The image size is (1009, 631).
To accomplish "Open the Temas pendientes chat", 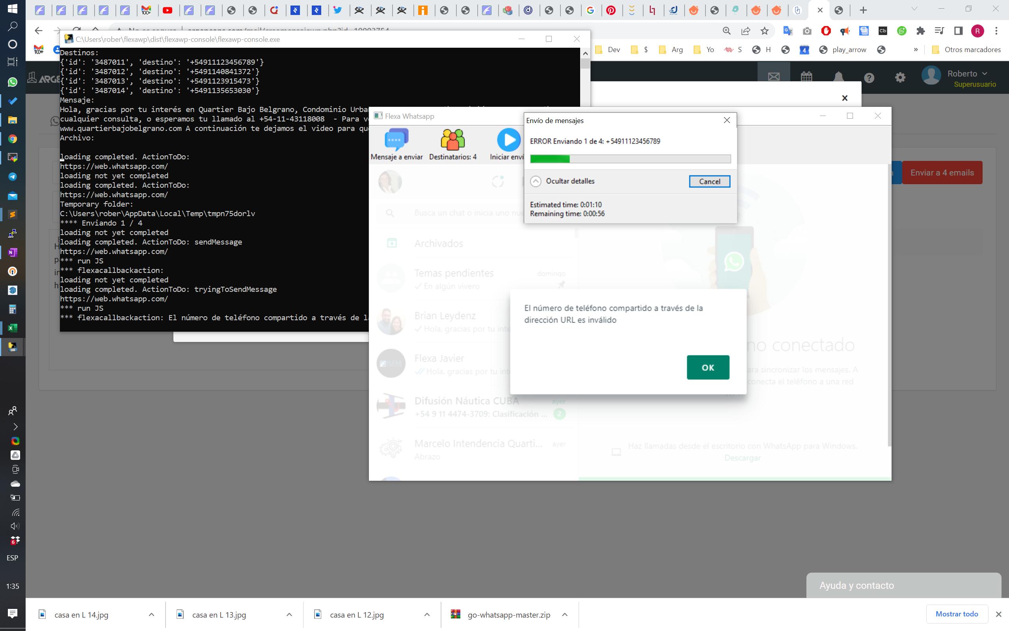I will pos(473,279).
